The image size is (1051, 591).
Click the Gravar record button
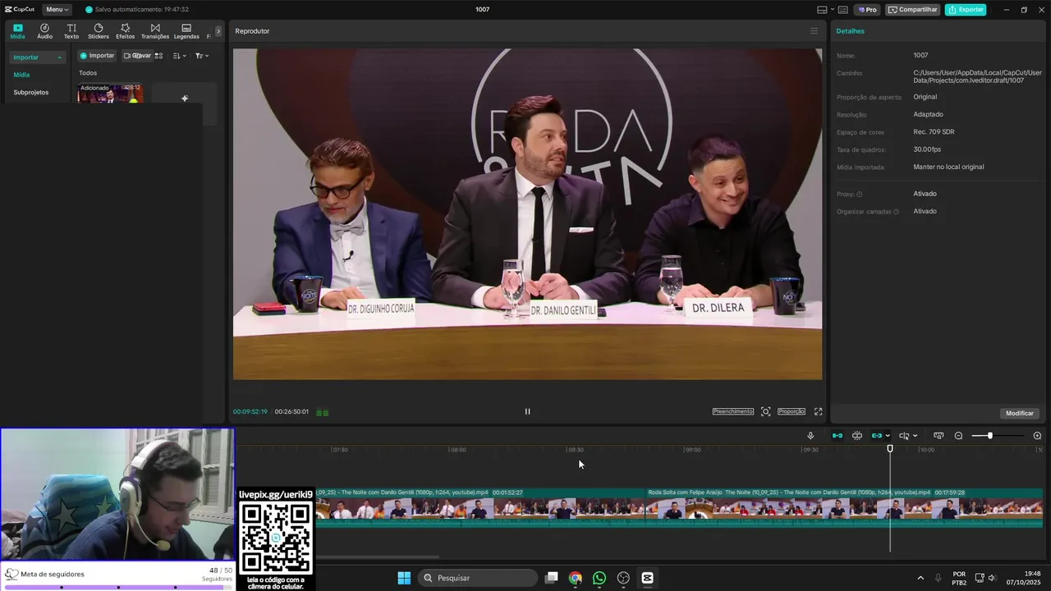click(x=138, y=56)
